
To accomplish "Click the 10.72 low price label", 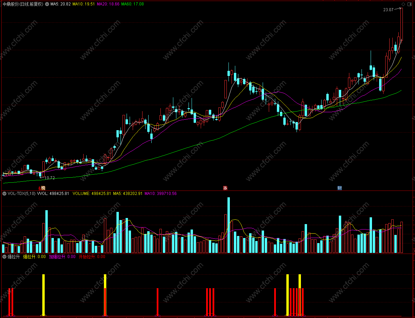I will pos(49,178).
